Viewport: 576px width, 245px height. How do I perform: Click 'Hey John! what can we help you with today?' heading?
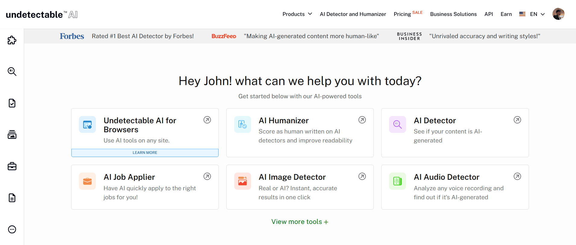[x=300, y=81]
